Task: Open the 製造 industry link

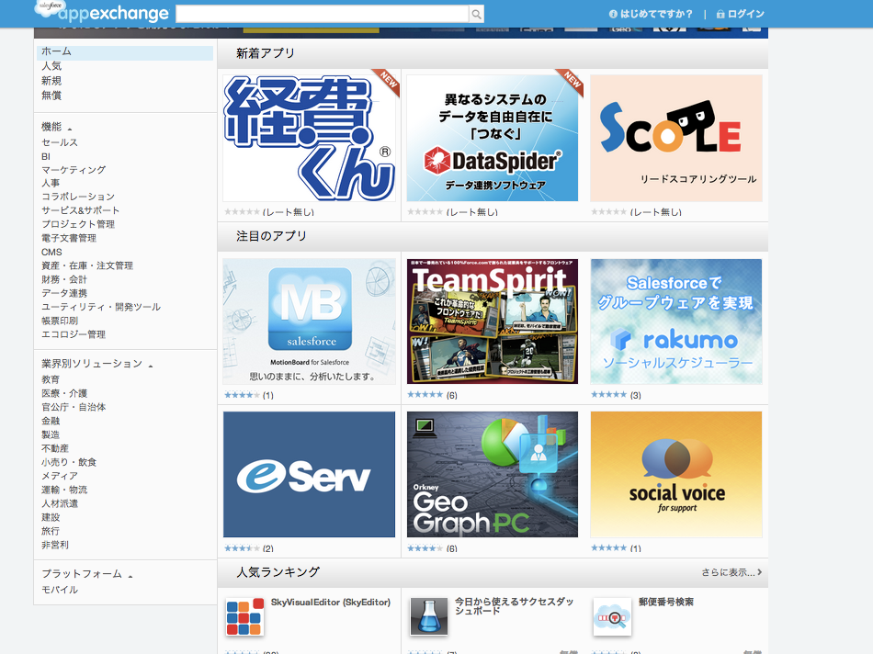Action: (x=51, y=434)
